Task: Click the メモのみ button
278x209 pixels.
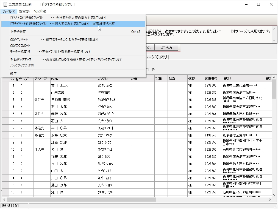Action: [166, 48]
